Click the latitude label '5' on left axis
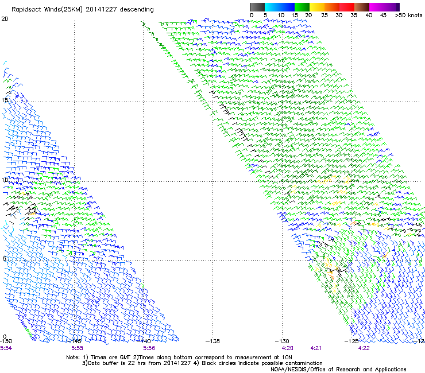The image size is (425, 373). click(5, 259)
